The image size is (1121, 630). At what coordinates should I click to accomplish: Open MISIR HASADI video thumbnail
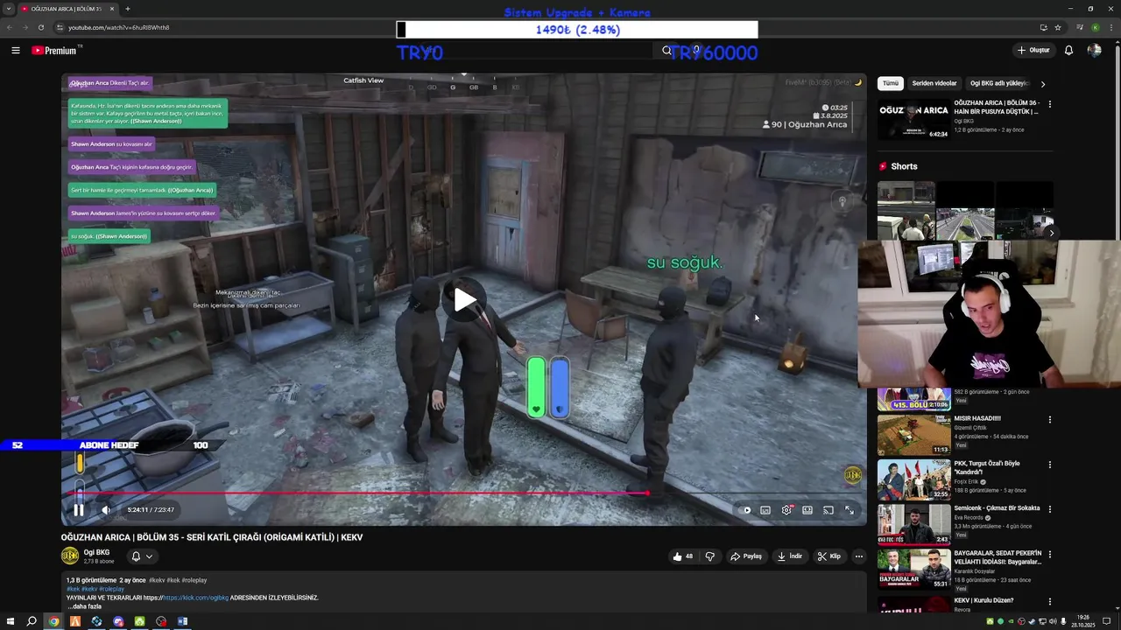pyautogui.click(x=913, y=435)
